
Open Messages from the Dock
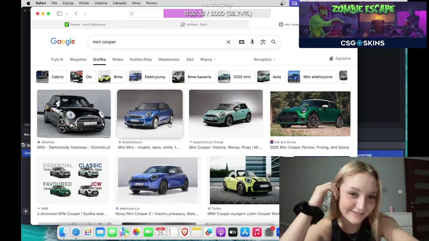tap(112, 232)
